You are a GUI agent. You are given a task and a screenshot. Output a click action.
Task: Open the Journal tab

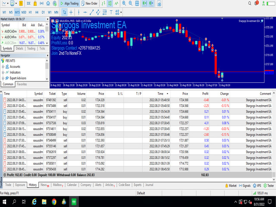pyautogui.click(x=149, y=185)
